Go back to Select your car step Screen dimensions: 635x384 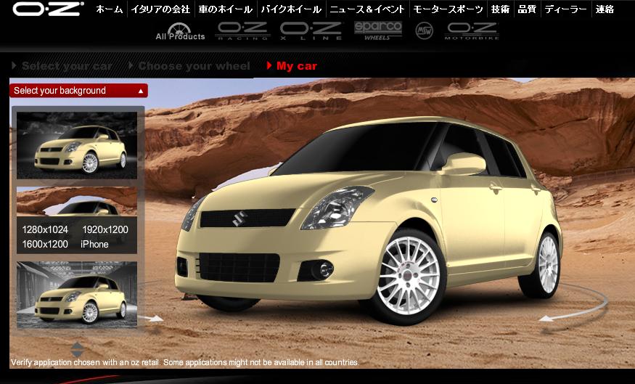62,65
